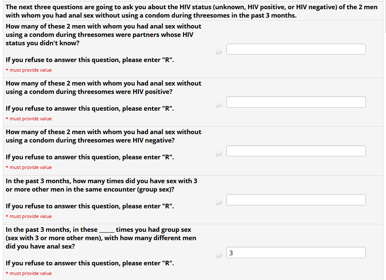Click comment balloon for group sex times question
This screenshot has height=280, width=386.
click(x=219, y=202)
